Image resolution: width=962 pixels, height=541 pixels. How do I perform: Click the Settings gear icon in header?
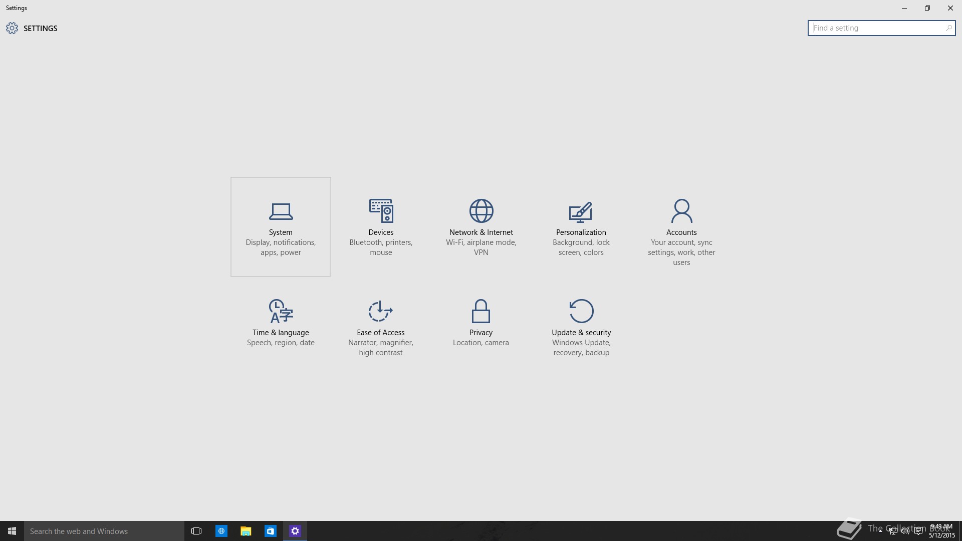(x=12, y=28)
